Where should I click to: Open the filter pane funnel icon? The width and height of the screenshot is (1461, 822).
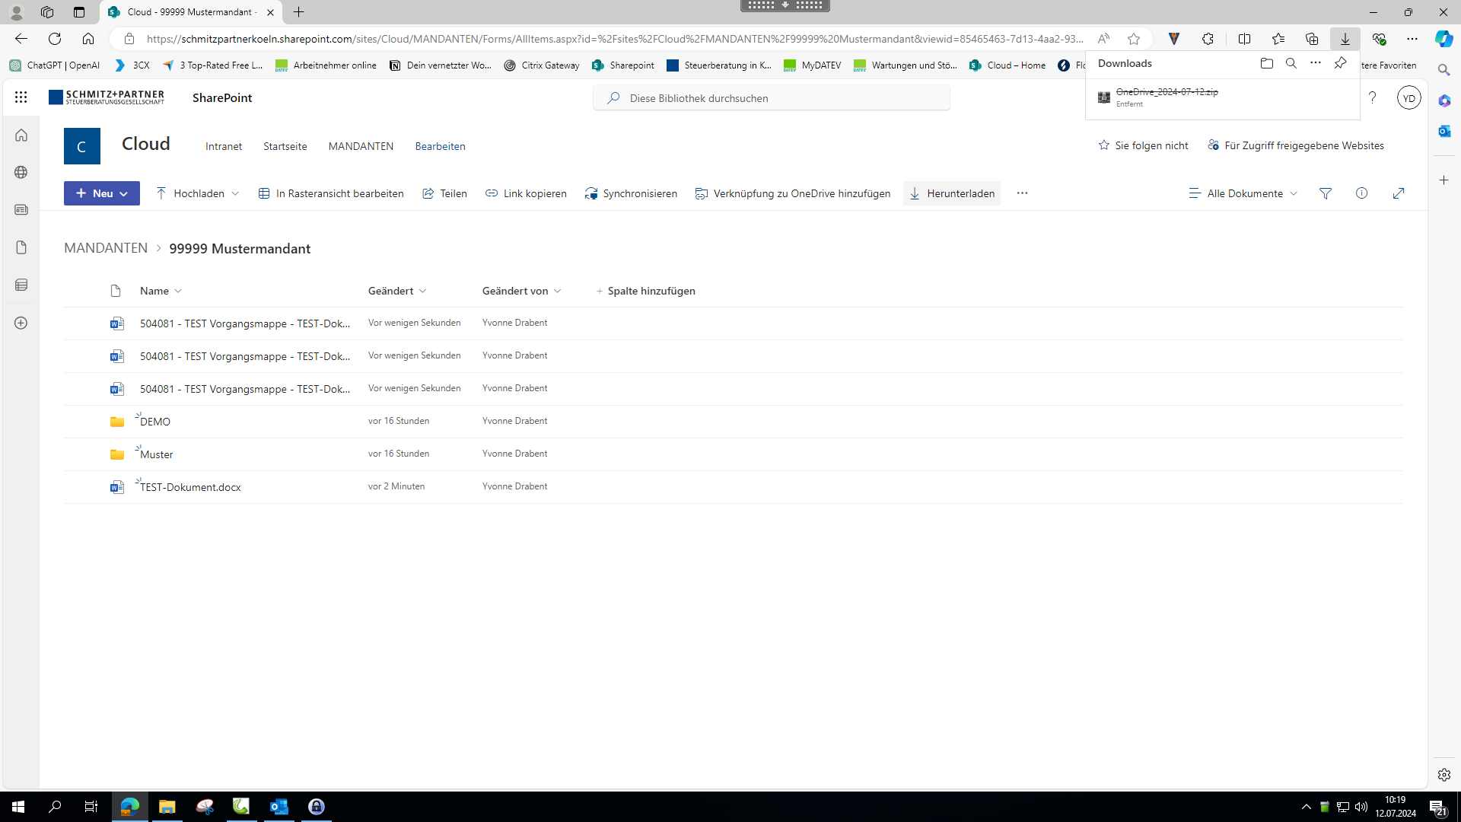tap(1326, 193)
